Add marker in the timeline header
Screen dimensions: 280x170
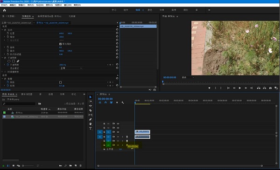117,102
